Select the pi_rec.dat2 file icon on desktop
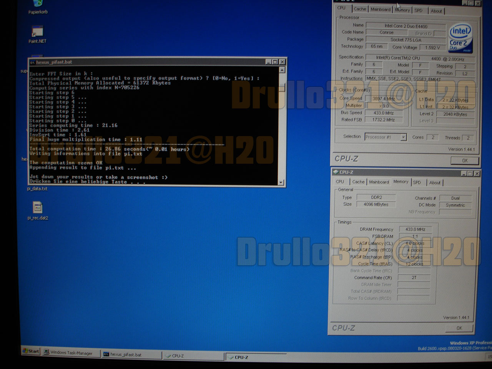492x369 pixels. [x=38, y=211]
